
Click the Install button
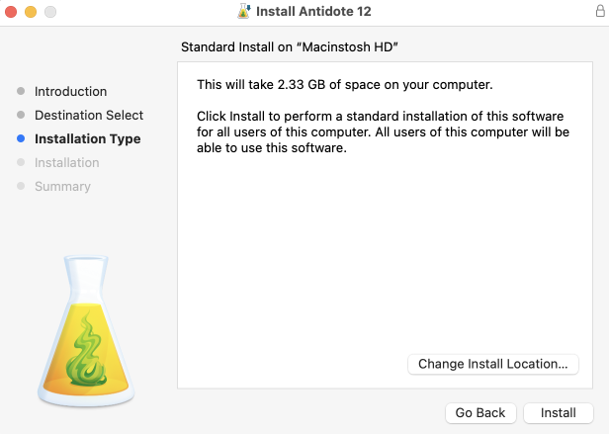tap(559, 413)
